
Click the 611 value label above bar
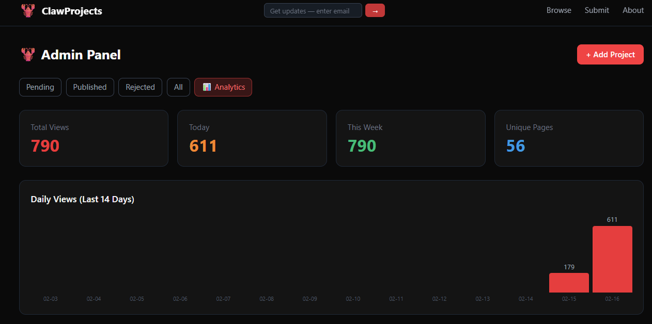point(612,220)
